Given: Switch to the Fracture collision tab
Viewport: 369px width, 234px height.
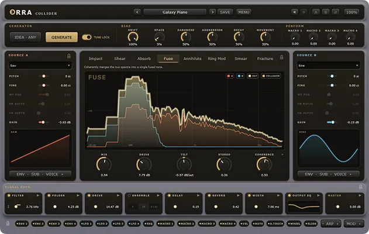Looking at the screenshot, I should pos(265,58).
